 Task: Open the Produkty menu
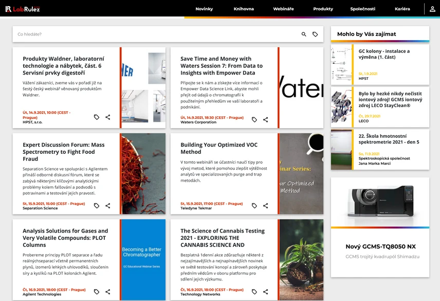[323, 9]
